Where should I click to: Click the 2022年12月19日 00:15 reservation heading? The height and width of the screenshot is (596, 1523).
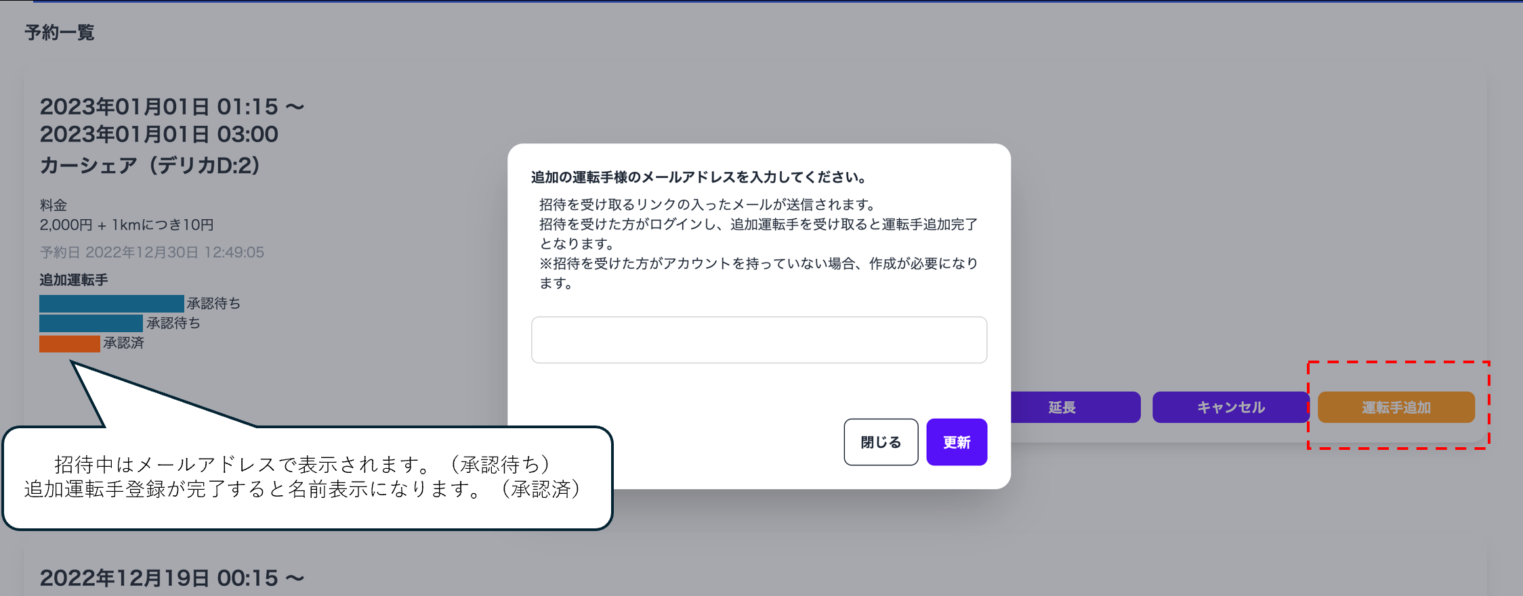pyautogui.click(x=172, y=578)
